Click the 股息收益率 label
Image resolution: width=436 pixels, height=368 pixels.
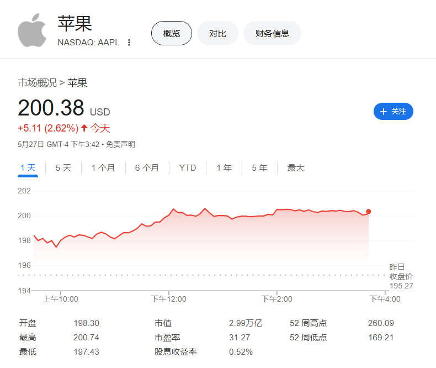coord(176,352)
